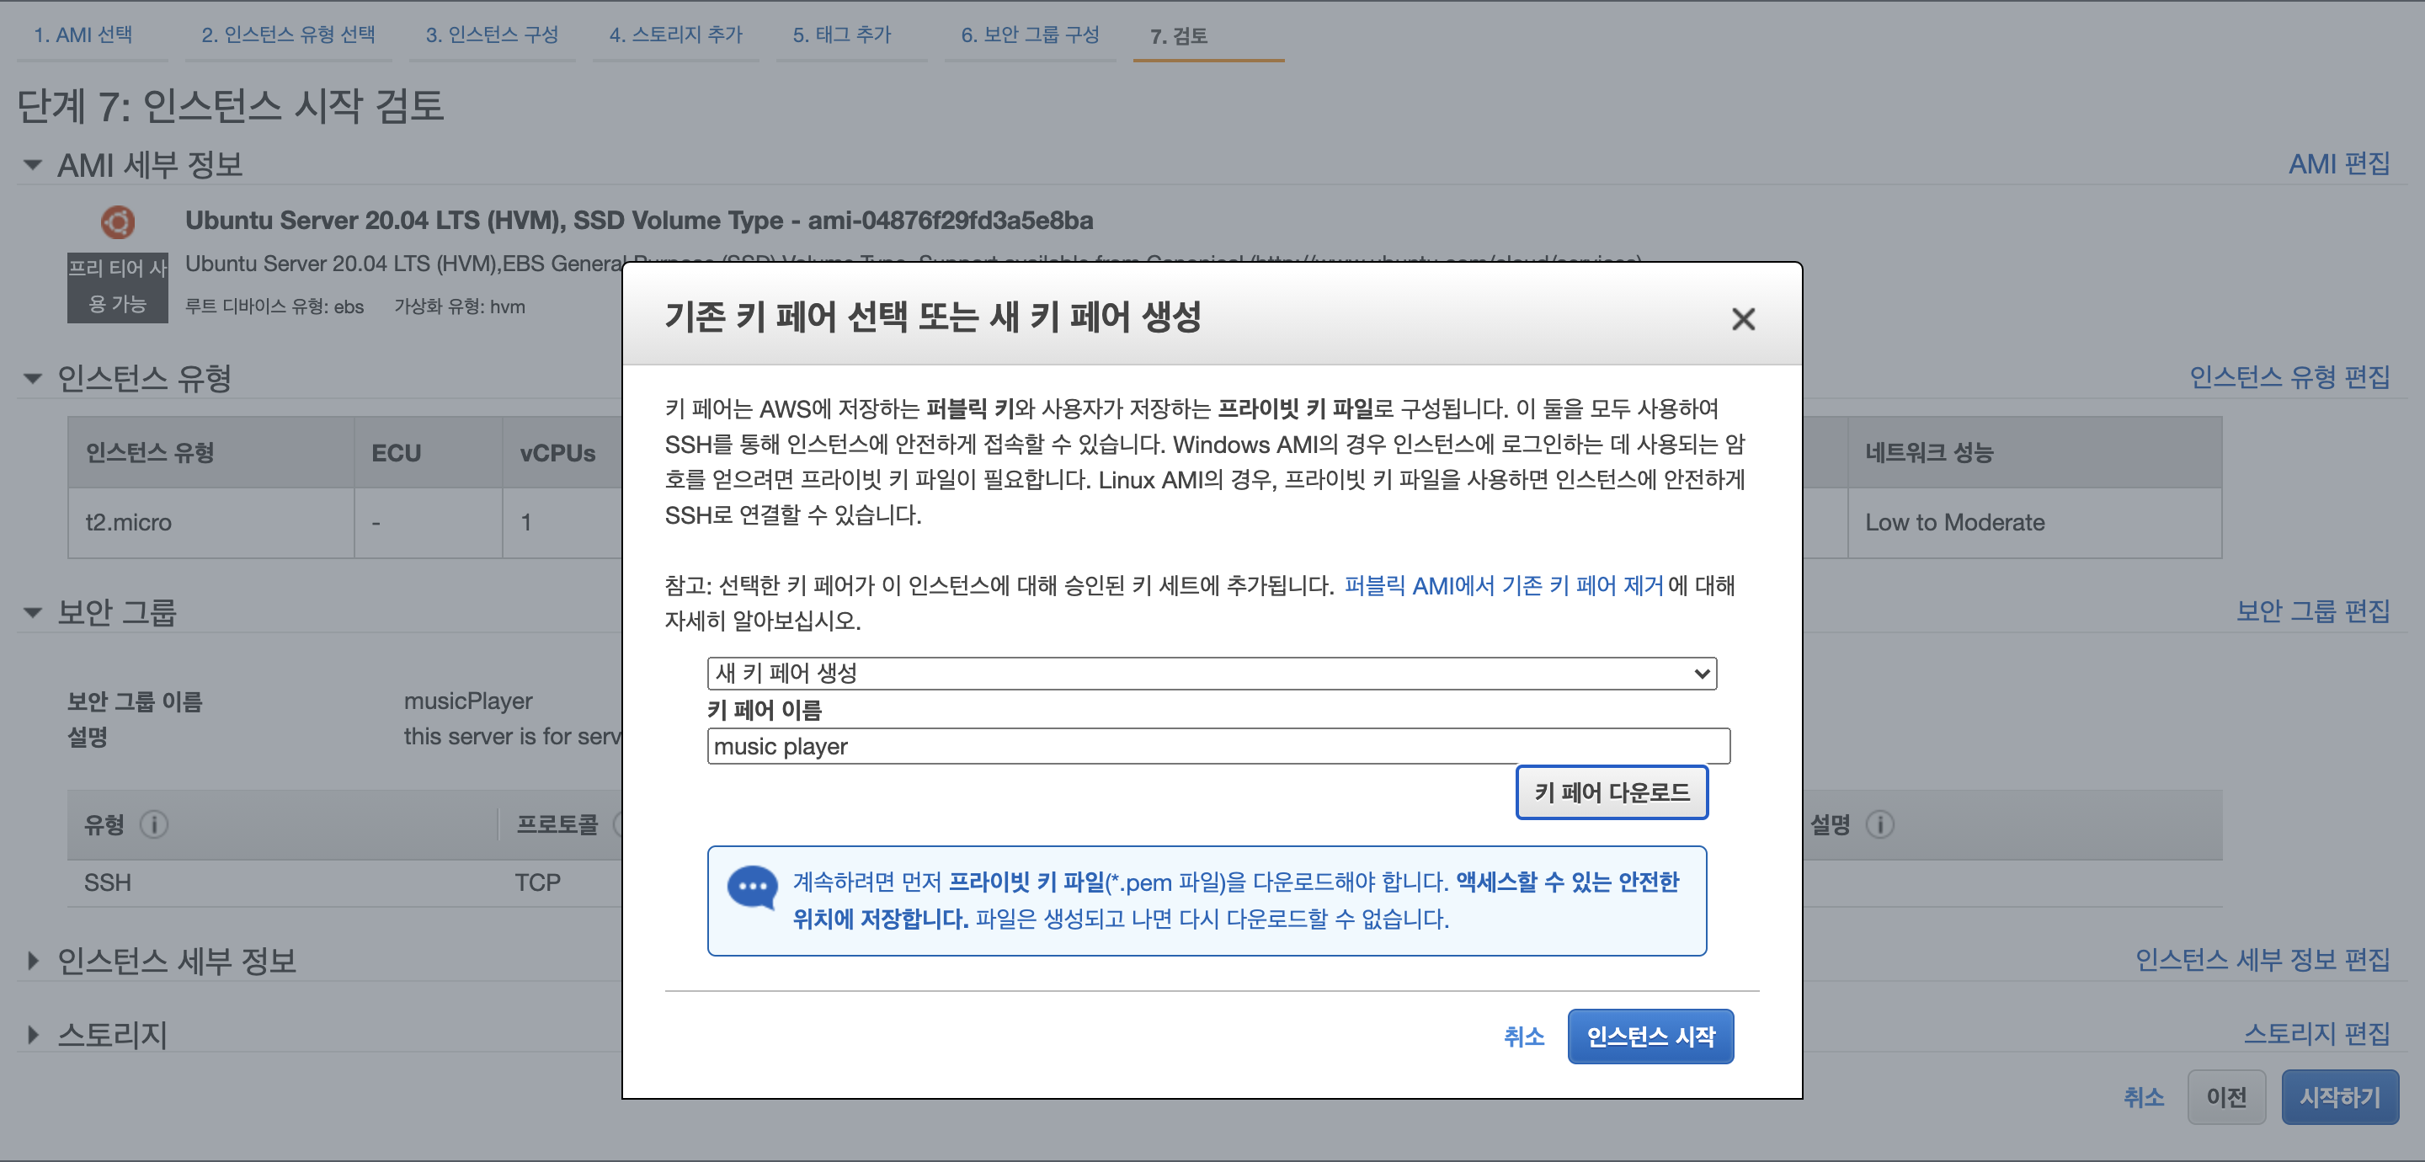Click the Ubuntu AMI logo icon

[x=118, y=222]
